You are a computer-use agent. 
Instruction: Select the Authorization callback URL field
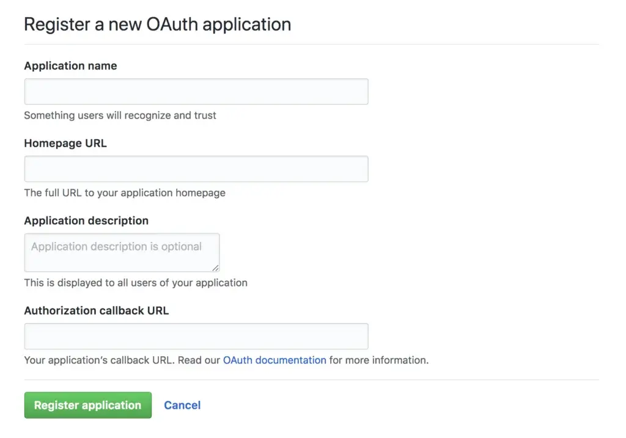click(x=196, y=337)
